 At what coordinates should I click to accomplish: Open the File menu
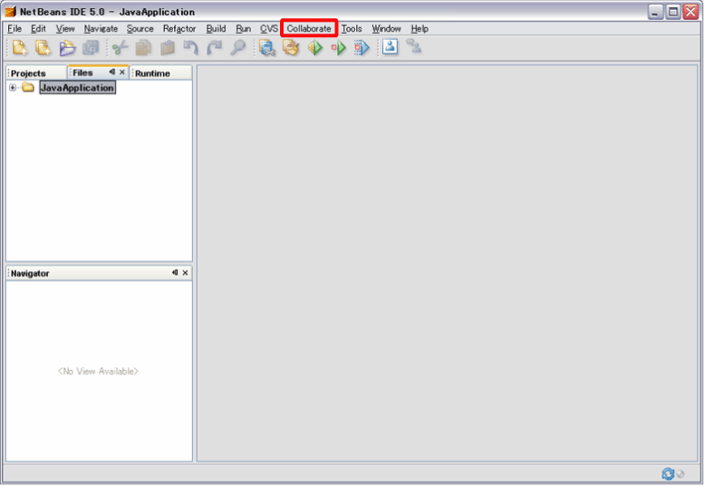tap(14, 29)
